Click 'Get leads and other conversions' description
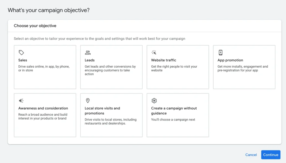 coord(110,70)
